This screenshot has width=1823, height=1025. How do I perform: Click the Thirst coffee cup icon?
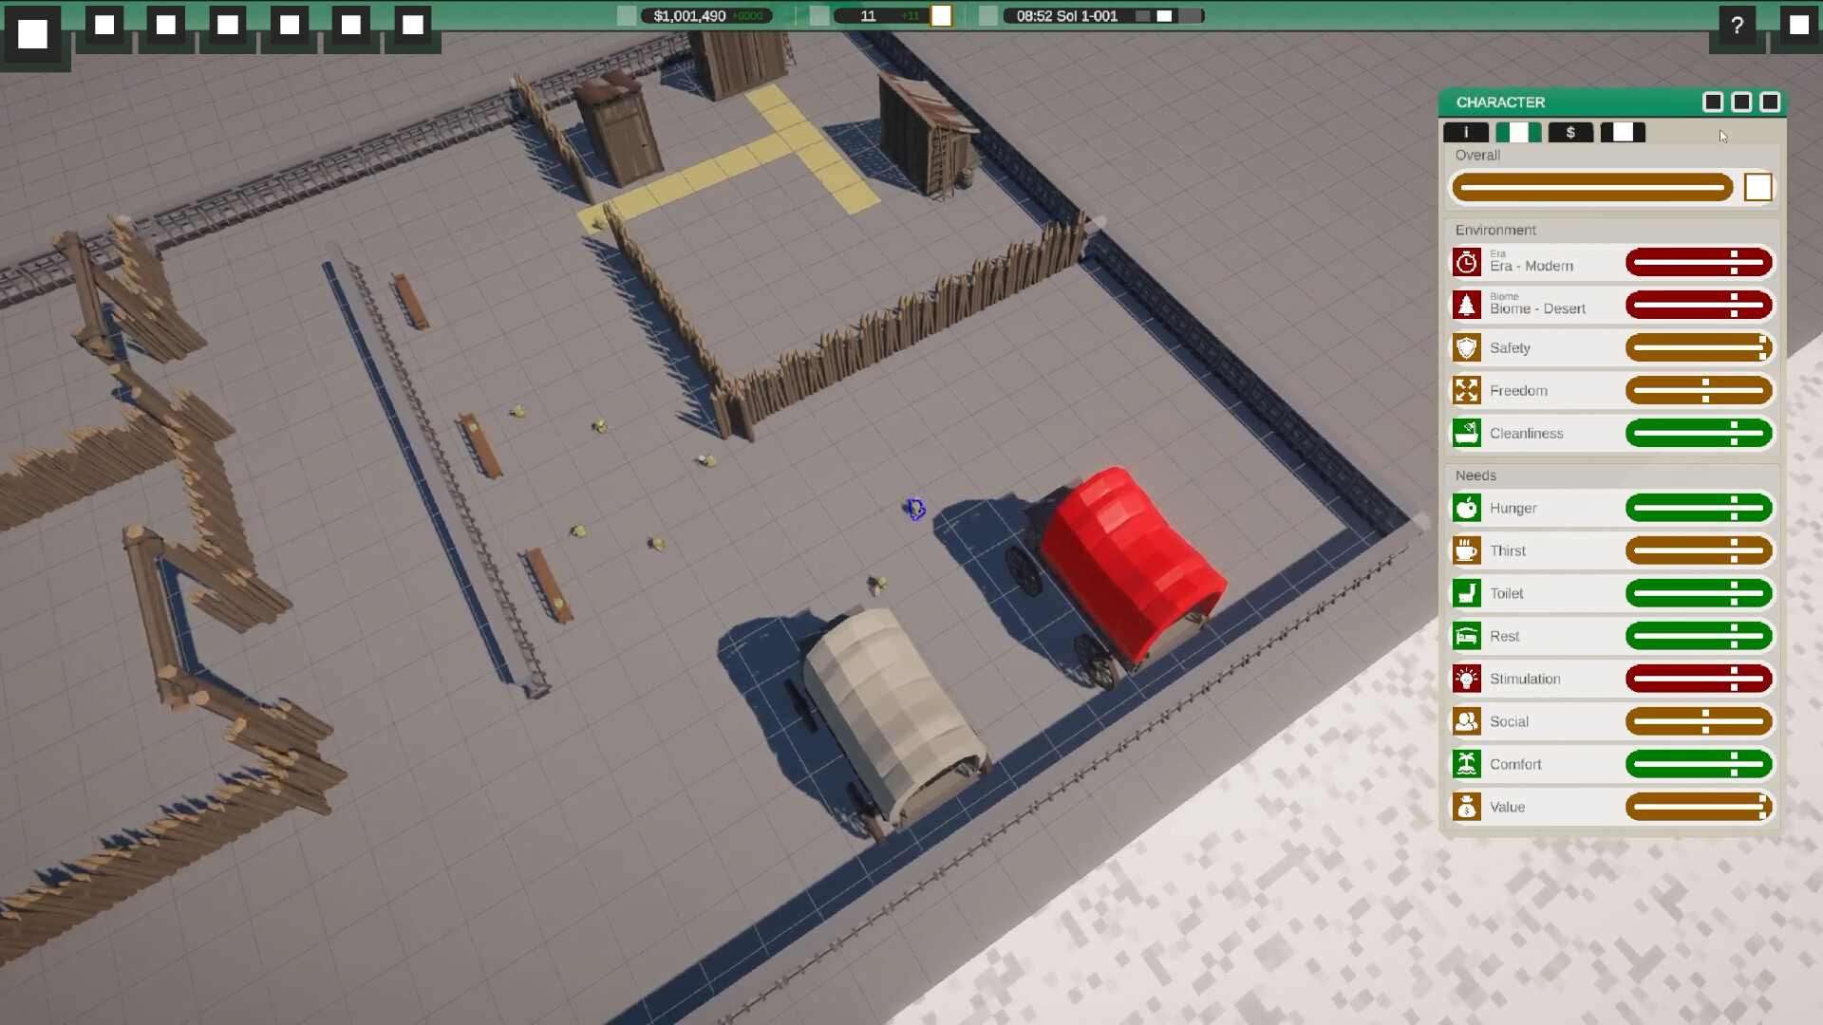click(1467, 550)
